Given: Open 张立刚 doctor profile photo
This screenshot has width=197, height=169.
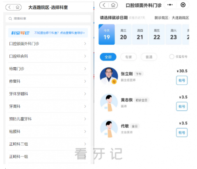Looking at the screenshot, I should click(109, 76).
